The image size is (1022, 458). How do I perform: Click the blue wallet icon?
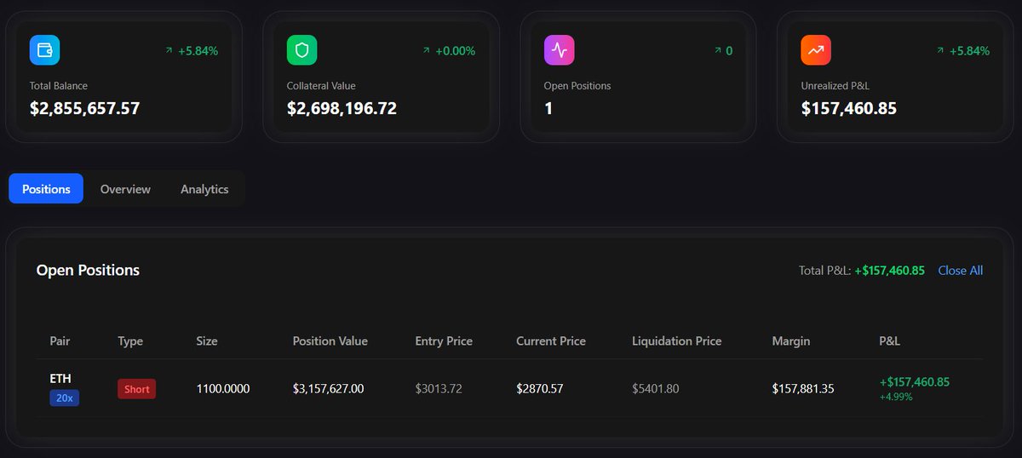coord(44,50)
